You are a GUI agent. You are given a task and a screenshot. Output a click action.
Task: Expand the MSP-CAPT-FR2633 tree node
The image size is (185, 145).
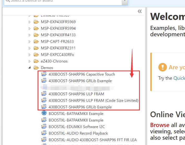[29, 42]
